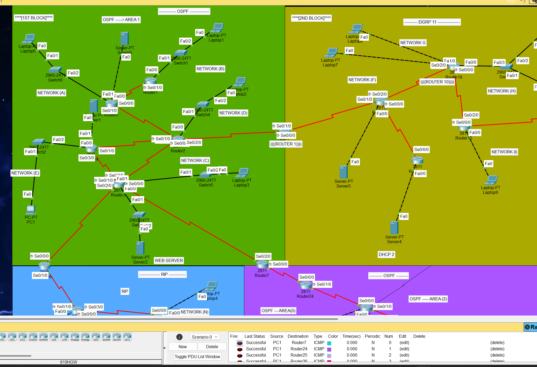Screen dimensions: 537x367
Task: Click the NETWORK (A) label
Action: 51,93
